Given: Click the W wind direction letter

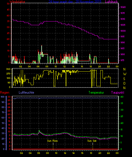Looking at the screenshot, I should 125,74.
